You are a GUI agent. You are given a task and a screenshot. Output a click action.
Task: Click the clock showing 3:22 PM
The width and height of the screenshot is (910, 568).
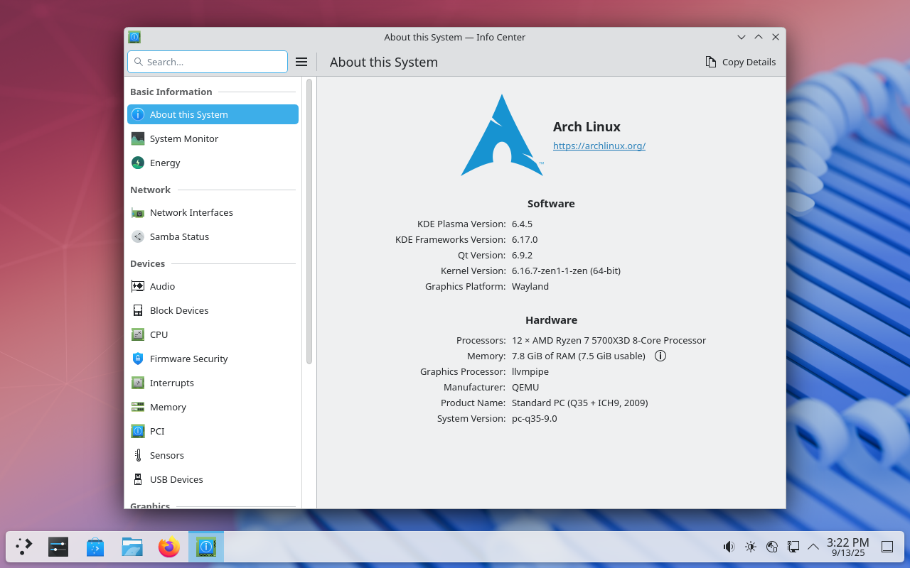(847, 547)
